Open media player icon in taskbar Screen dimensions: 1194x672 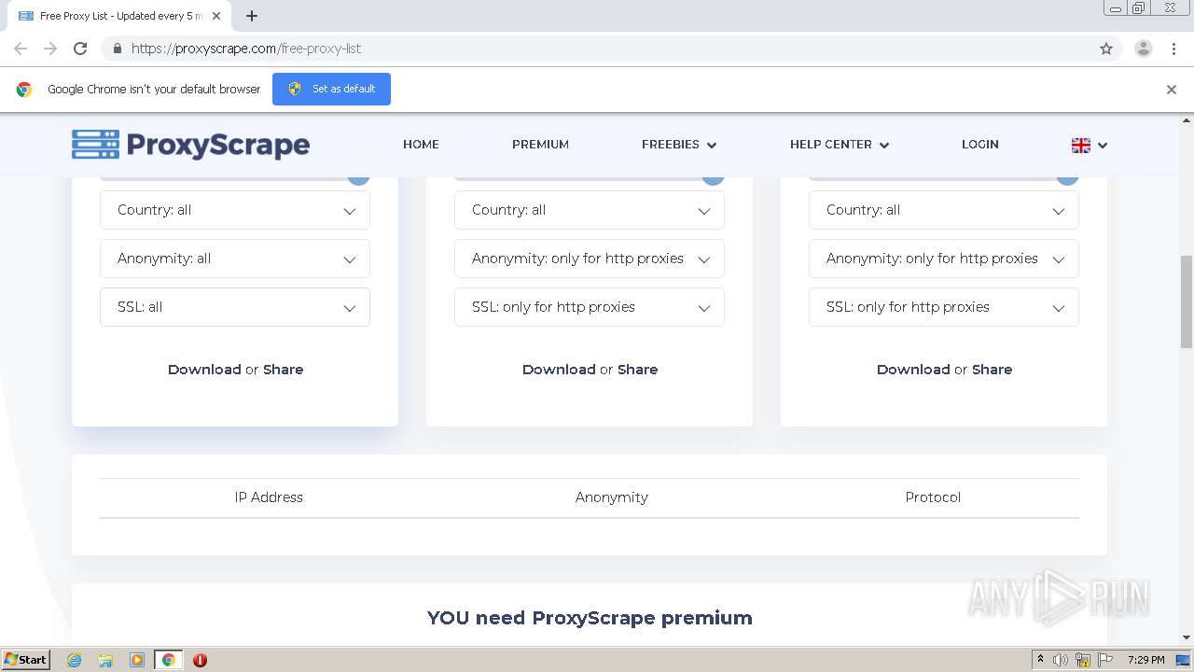click(137, 660)
